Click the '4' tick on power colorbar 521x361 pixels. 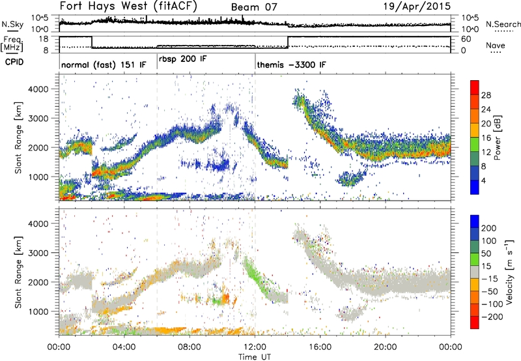484,180
